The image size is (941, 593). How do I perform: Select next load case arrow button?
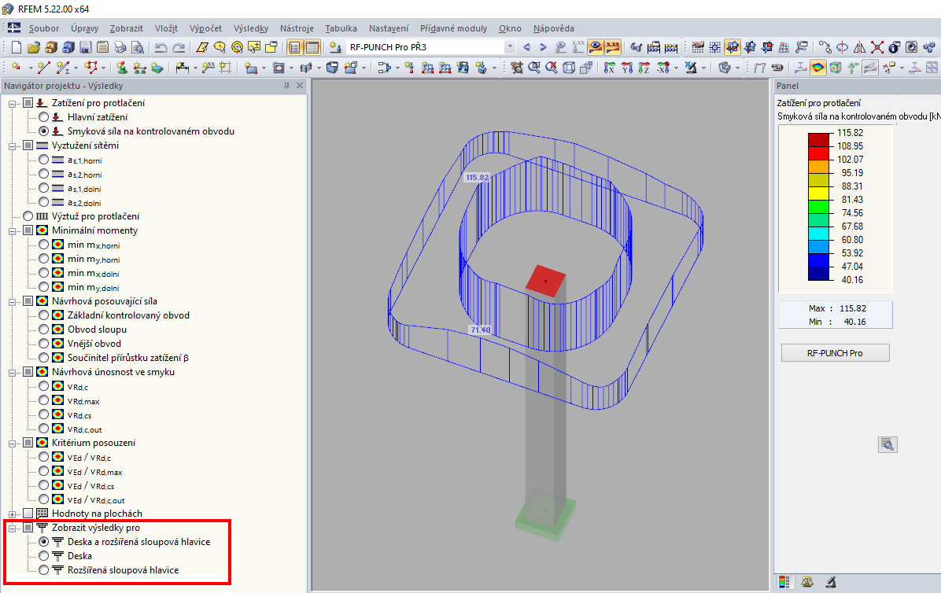click(x=543, y=46)
